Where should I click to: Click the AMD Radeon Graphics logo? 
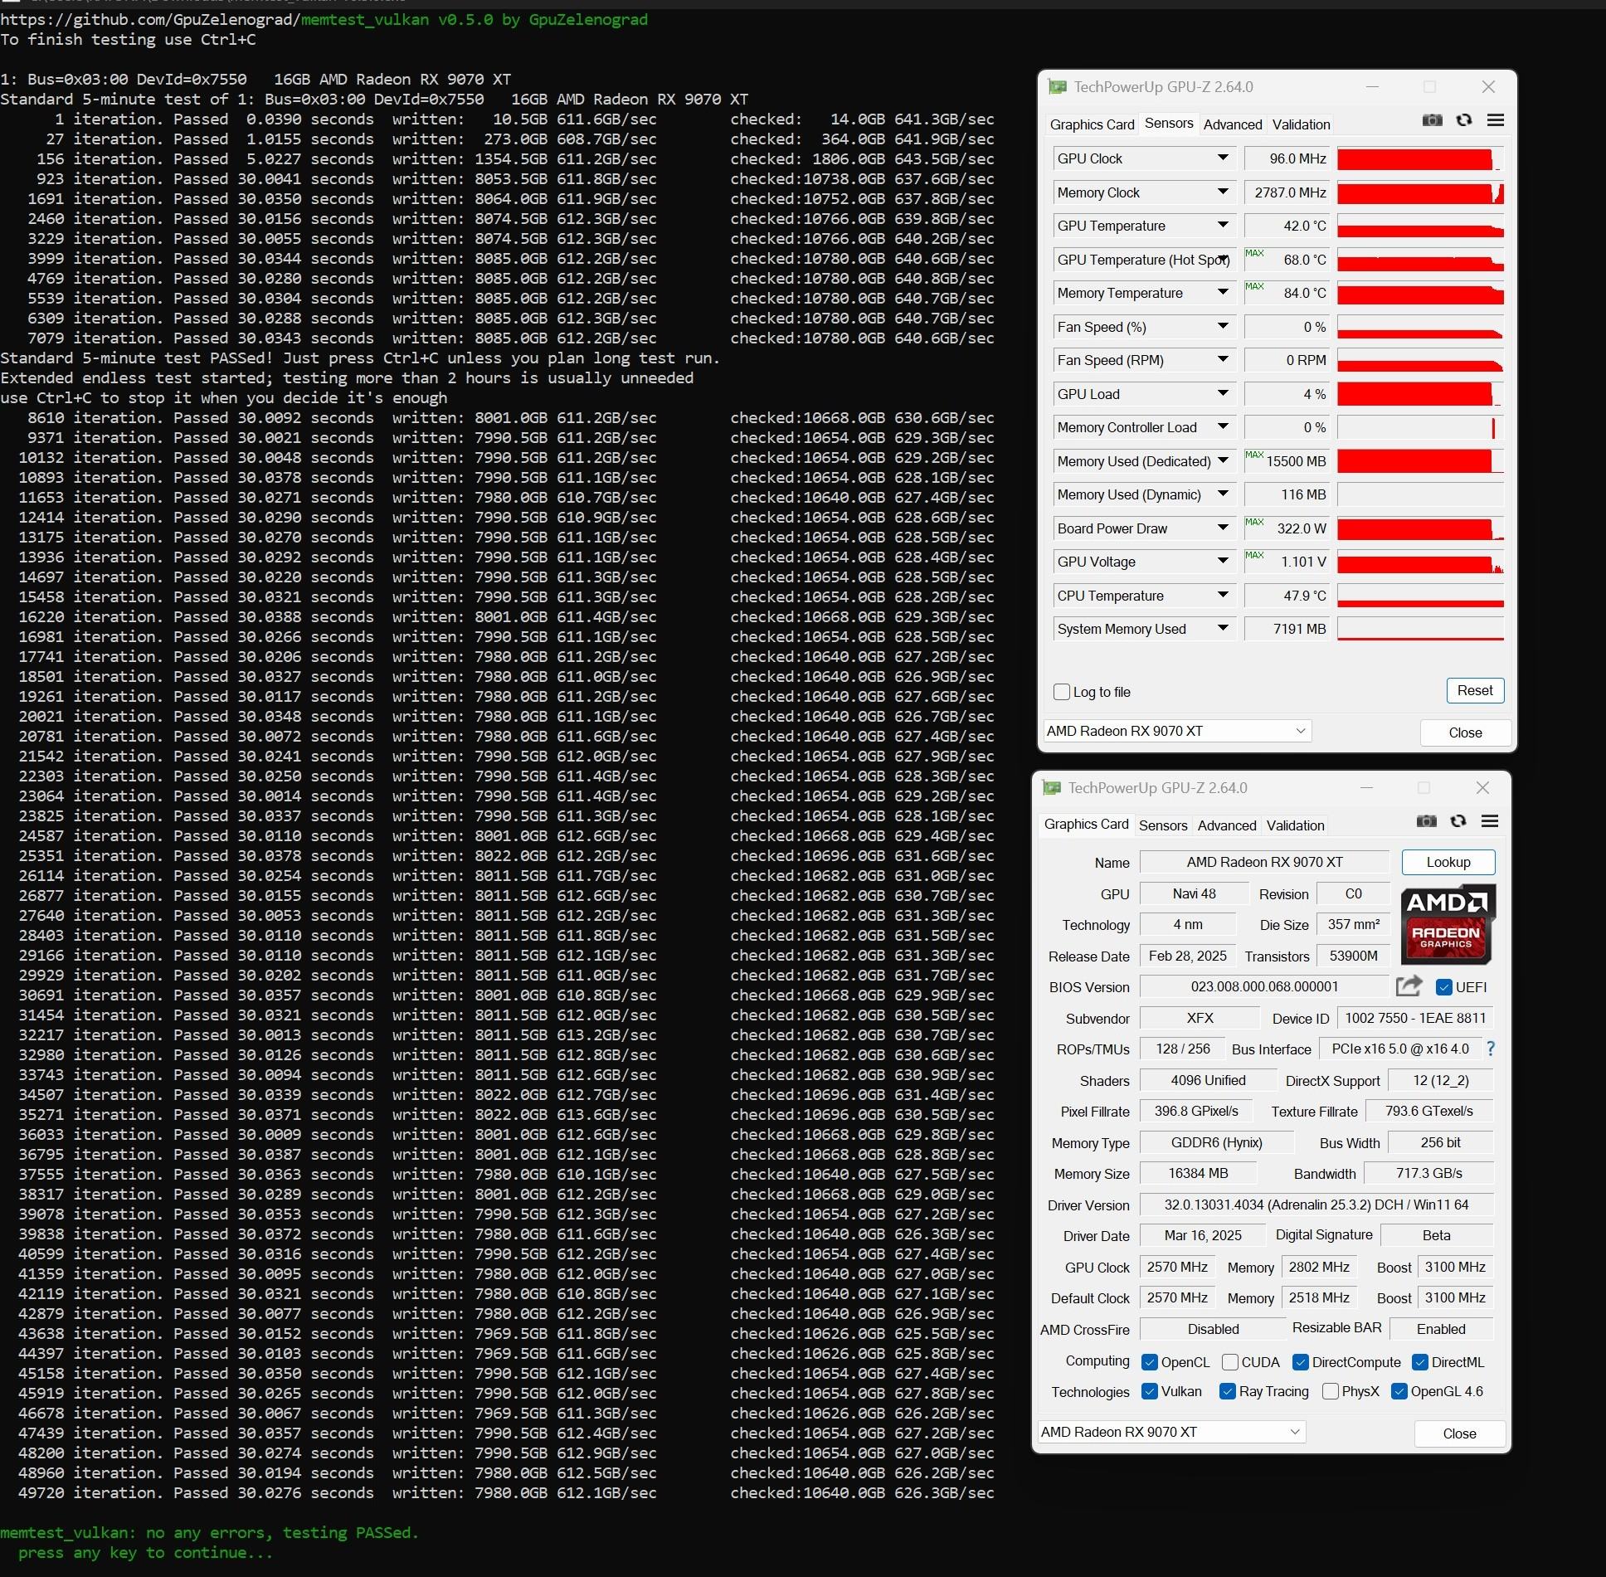point(1448,923)
